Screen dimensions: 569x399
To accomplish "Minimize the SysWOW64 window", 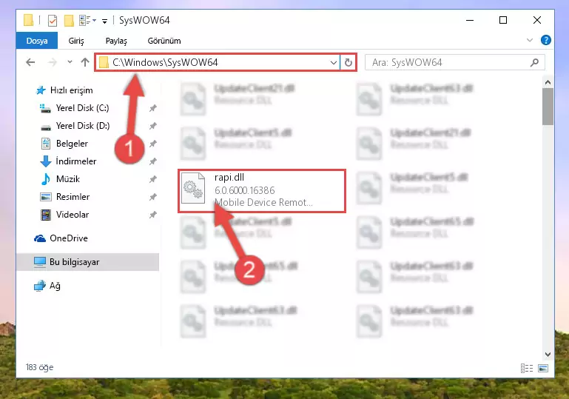I will pos(470,20).
